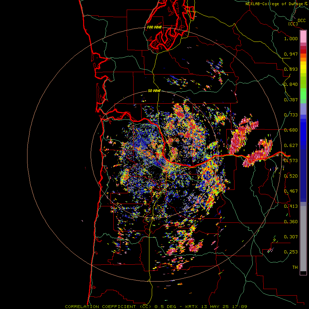Select the 0.520 scale value
This screenshot has width=309, height=309.
pos(291,176)
